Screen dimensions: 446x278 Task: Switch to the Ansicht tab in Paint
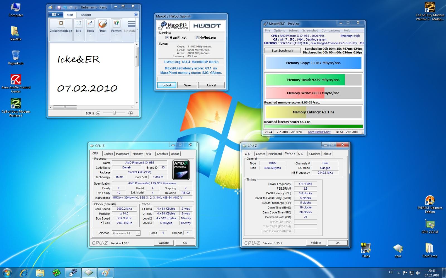click(86, 15)
